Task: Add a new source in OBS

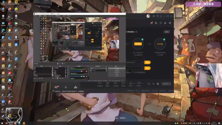Action: coord(53,78)
